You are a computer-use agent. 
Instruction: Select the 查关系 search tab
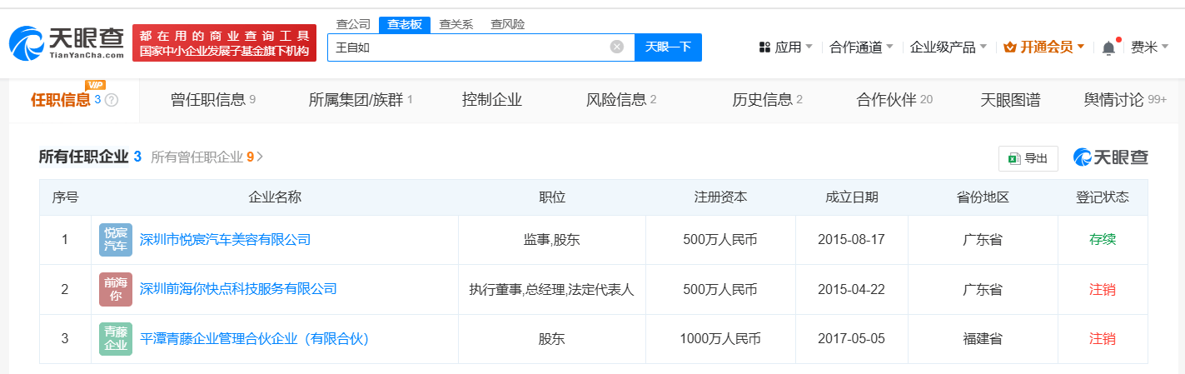click(456, 24)
